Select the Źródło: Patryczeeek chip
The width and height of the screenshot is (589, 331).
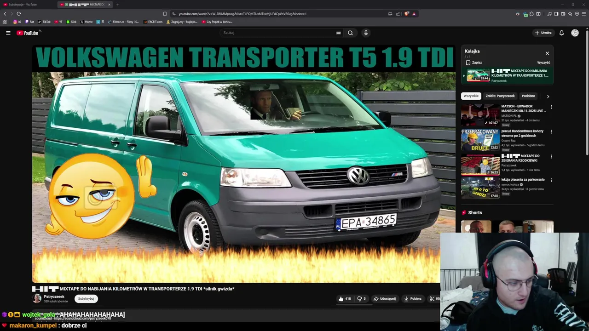[500, 96]
